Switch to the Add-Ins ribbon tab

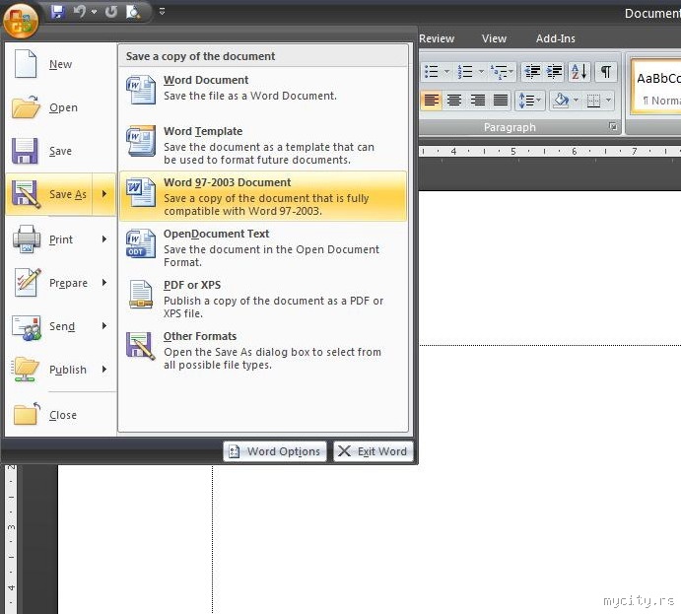(556, 38)
